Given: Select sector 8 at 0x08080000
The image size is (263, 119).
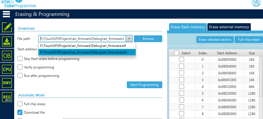Looking at the screenshot, I should point(182,114).
